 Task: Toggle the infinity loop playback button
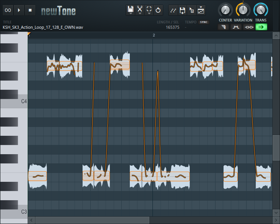8,10
